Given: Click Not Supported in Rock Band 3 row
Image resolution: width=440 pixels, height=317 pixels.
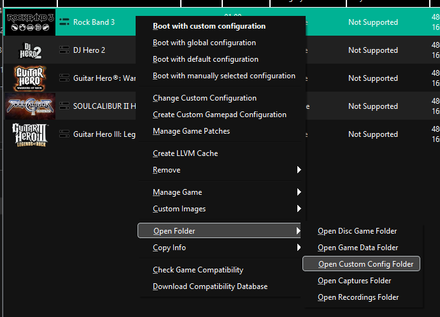Looking at the screenshot, I should pos(373,22).
